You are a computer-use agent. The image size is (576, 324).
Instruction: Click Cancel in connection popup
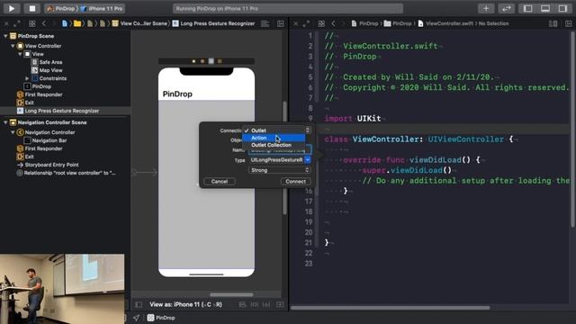[x=220, y=182]
